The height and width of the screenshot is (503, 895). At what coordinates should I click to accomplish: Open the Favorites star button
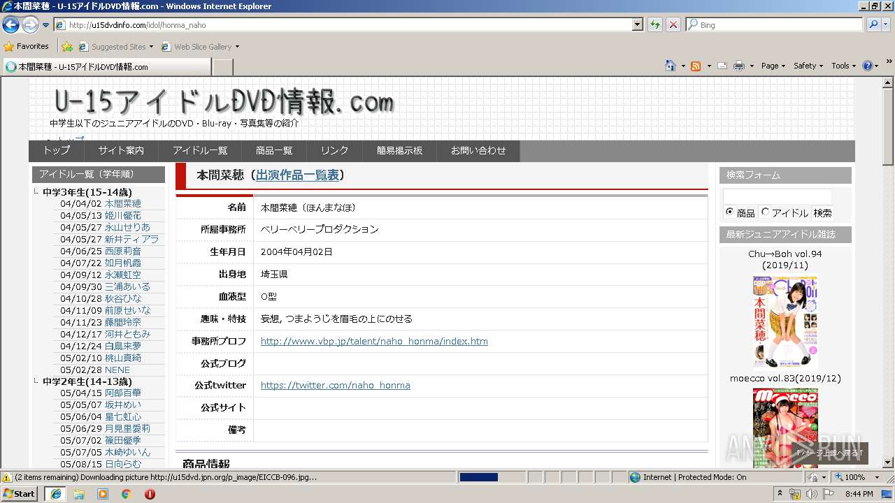pos(26,47)
